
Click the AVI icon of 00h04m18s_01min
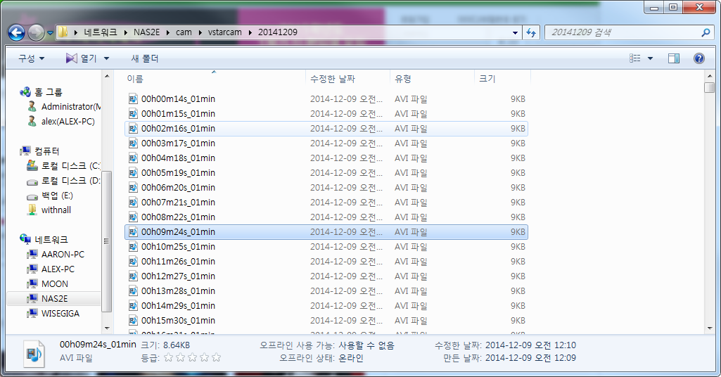pyautogui.click(x=133, y=158)
